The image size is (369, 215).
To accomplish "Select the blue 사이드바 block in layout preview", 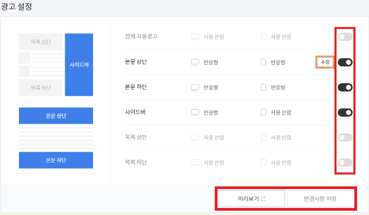I will point(79,65).
